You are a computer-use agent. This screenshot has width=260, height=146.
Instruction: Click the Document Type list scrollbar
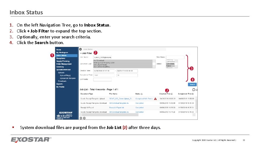click(154, 64)
